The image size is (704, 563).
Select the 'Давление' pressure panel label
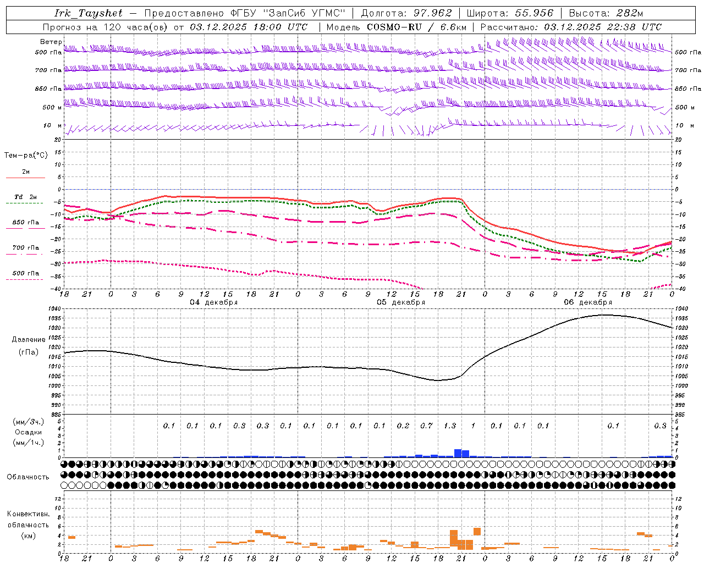29,340
